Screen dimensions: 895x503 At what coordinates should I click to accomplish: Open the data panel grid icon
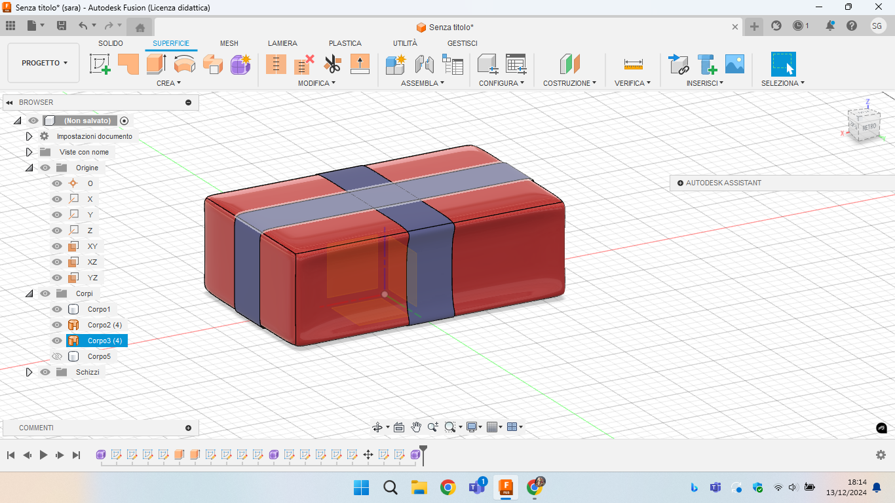click(10, 26)
